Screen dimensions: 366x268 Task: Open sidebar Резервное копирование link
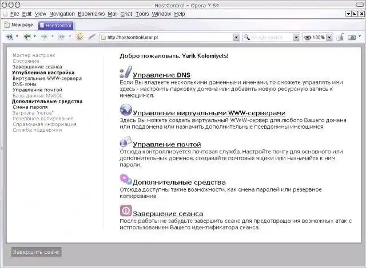point(43,119)
